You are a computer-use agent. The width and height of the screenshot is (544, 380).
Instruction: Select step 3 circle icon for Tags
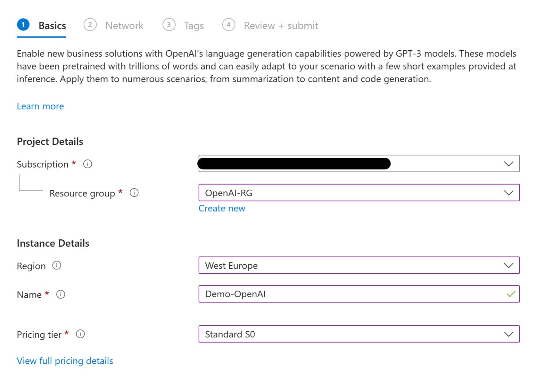(169, 25)
